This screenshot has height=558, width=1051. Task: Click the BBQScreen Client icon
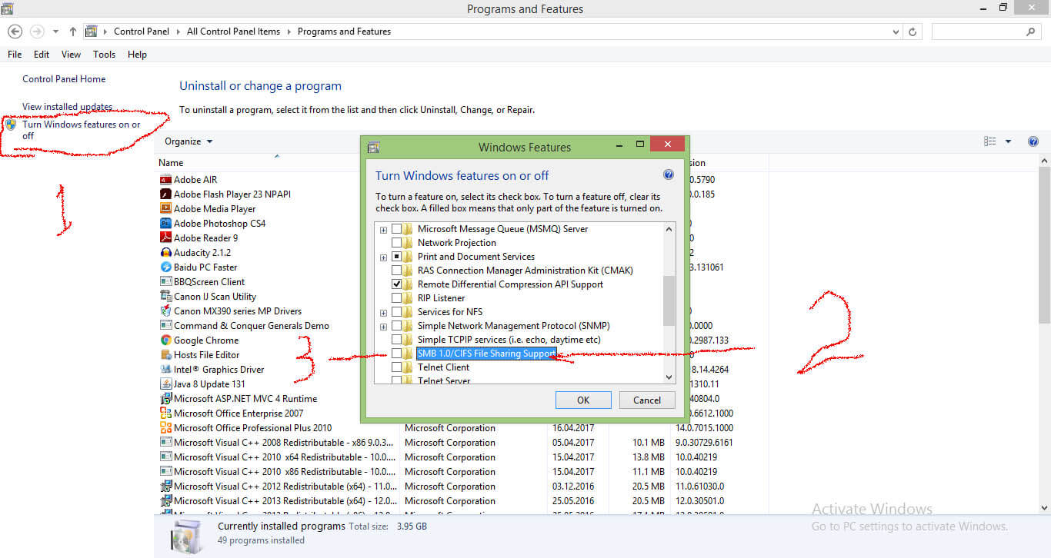click(x=165, y=282)
